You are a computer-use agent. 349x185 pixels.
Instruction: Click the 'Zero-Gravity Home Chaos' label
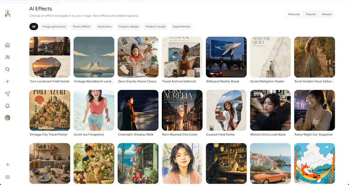137,82
